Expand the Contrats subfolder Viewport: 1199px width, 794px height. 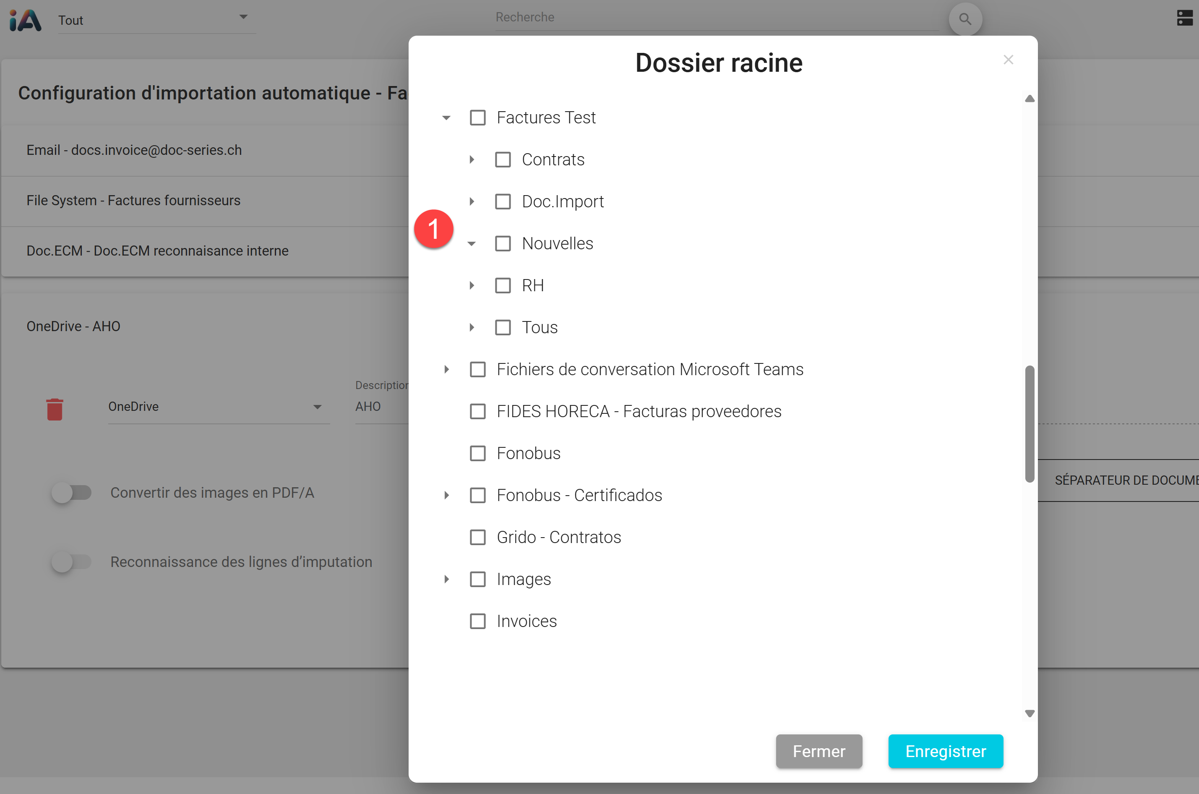tap(471, 159)
